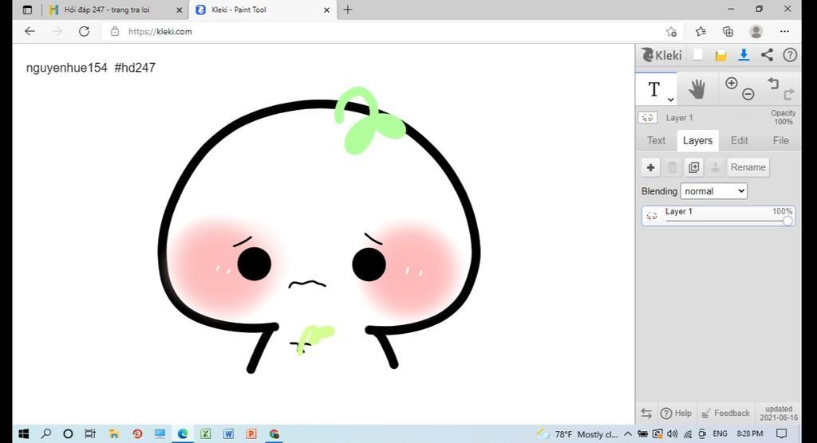Click the Kleki logo in the panel

click(661, 55)
